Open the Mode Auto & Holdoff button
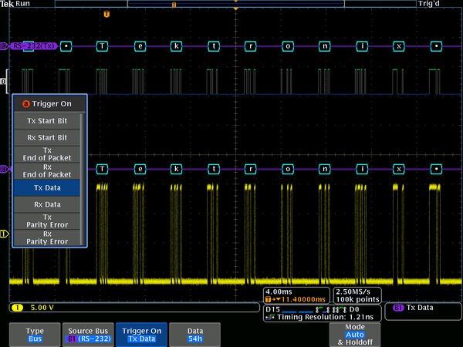 pos(355,335)
